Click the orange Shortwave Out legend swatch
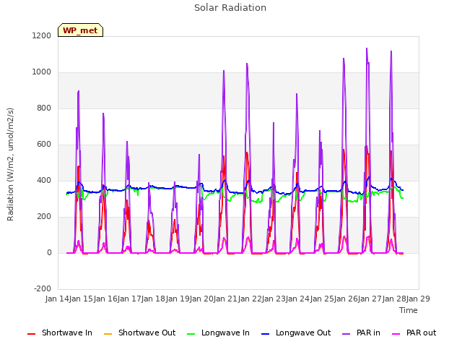The width and height of the screenshot is (462, 347). pos(108,334)
